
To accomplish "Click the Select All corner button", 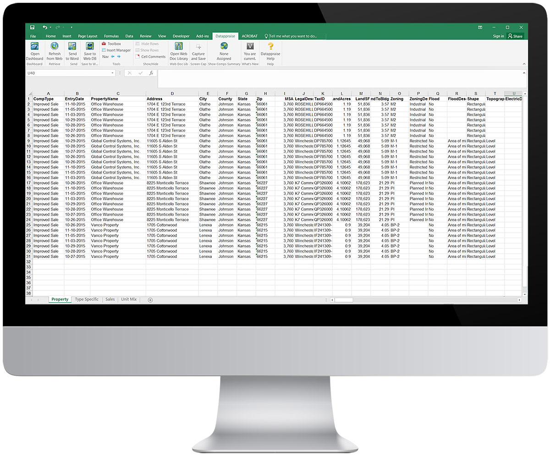I will 29,94.
